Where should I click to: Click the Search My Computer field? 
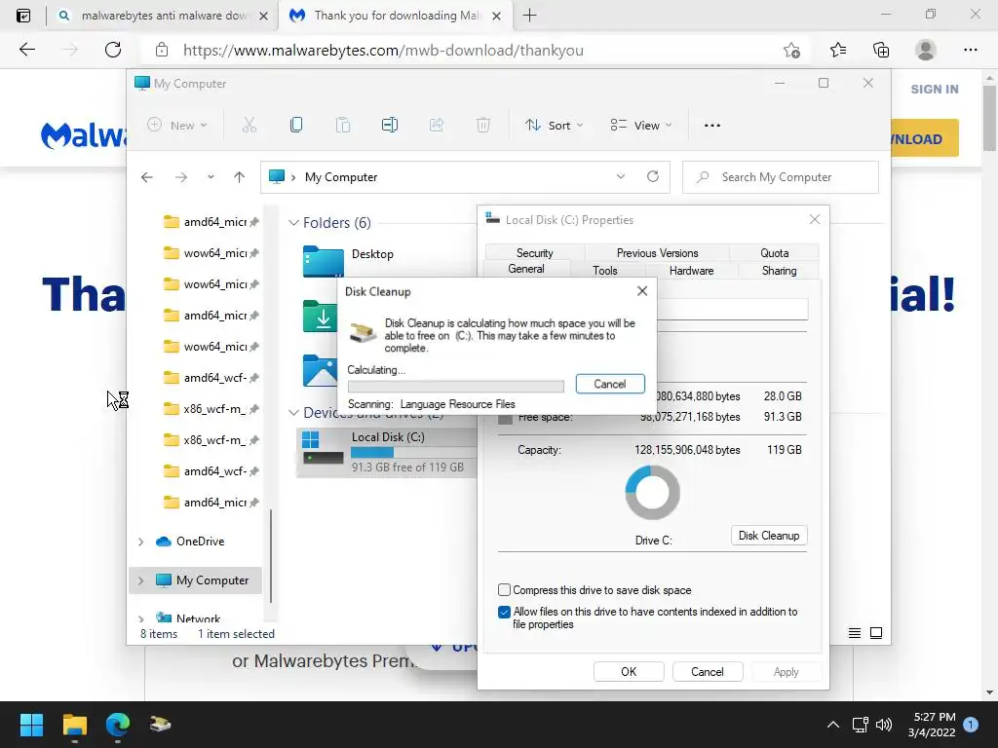[x=781, y=177]
